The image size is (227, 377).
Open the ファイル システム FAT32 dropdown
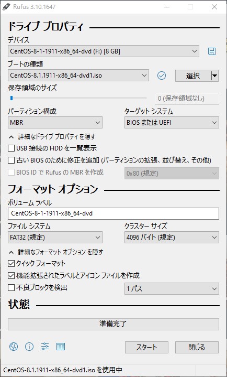[x=55, y=238]
